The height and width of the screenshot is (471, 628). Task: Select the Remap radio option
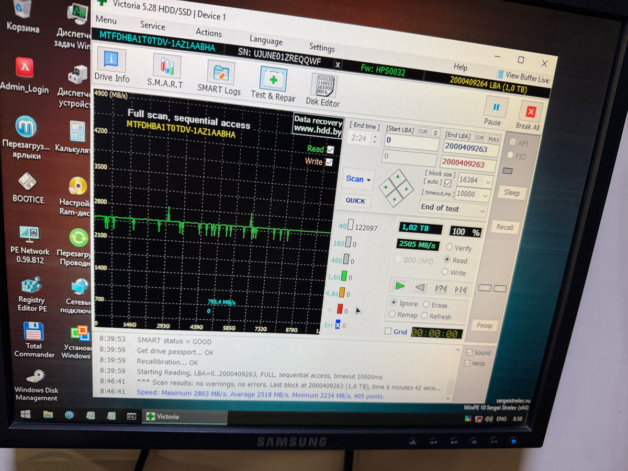point(392,315)
